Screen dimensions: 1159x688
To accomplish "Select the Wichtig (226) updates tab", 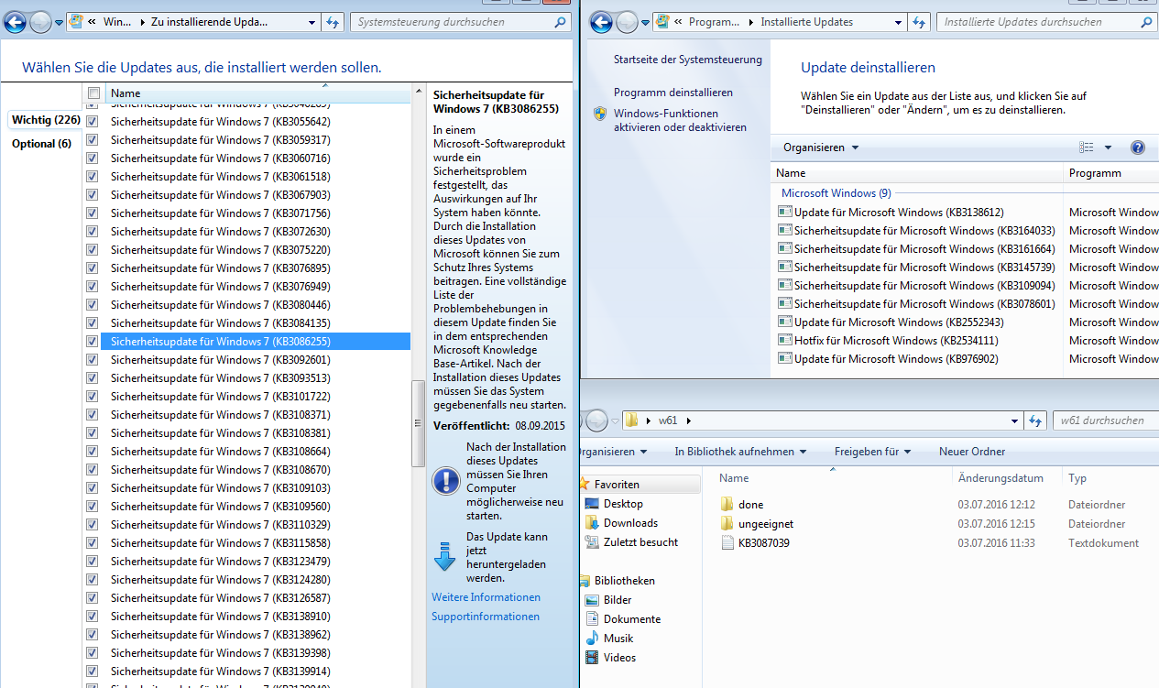I will [x=45, y=120].
